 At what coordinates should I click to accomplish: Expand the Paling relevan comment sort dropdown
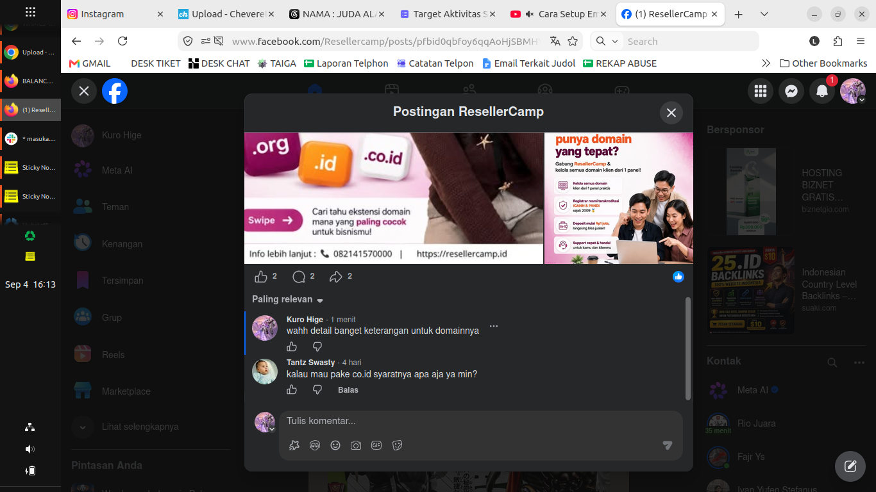point(288,299)
